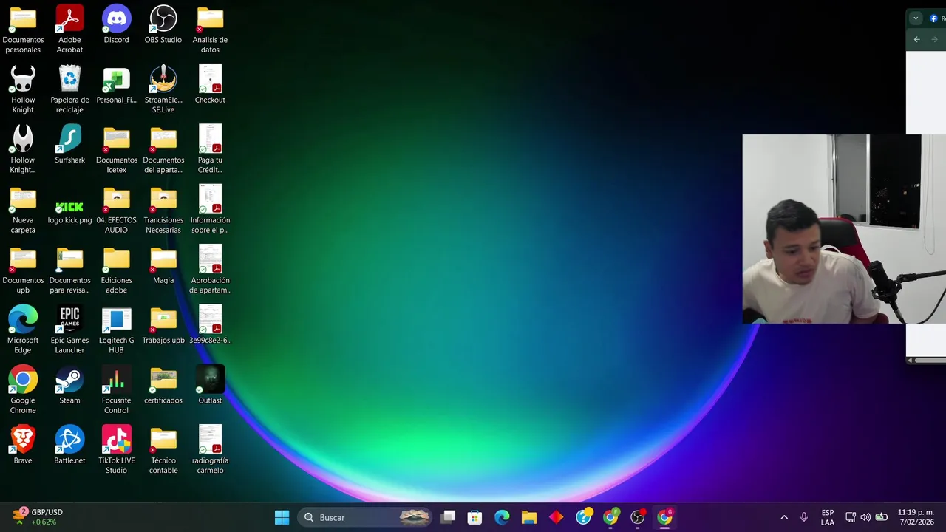Select the Surfshark desktop shortcut
This screenshot has width=946, height=532.
coord(69,144)
